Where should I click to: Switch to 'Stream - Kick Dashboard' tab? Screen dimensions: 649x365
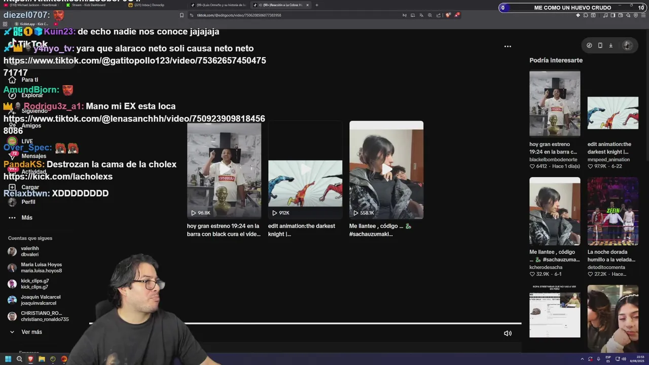click(x=89, y=5)
